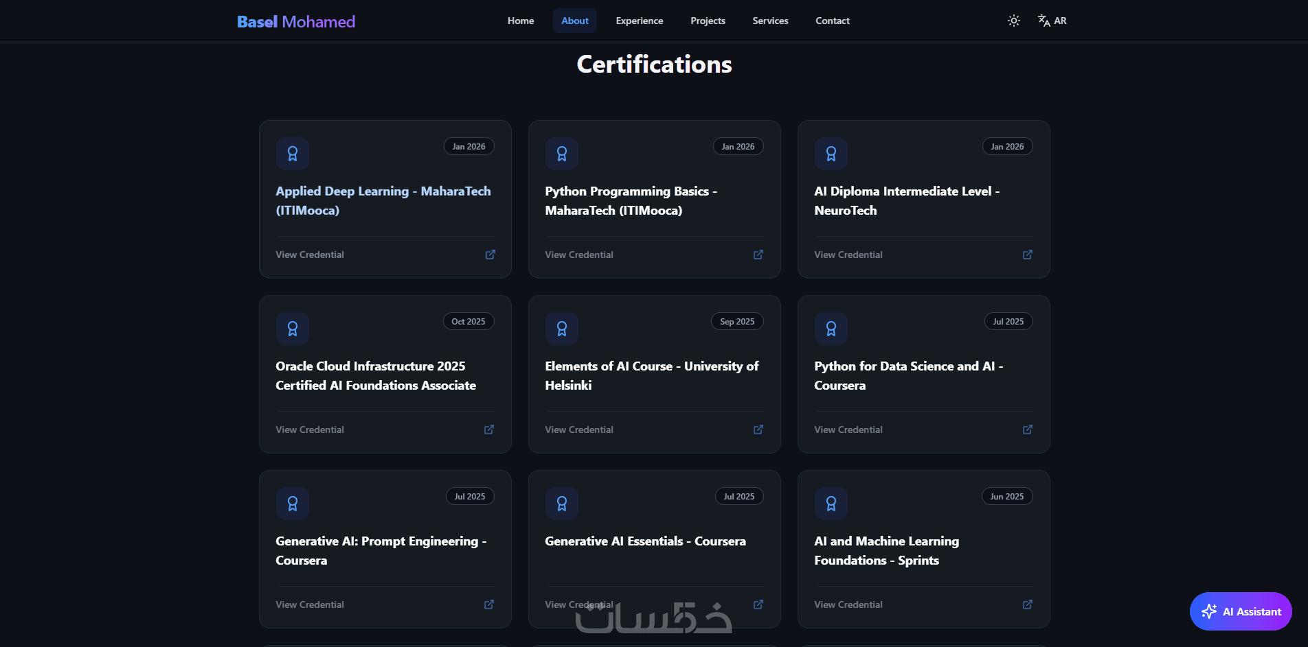The height and width of the screenshot is (647, 1308).
Task: Open external link icon for Oracle Cloud Infrastructure
Action: click(489, 430)
